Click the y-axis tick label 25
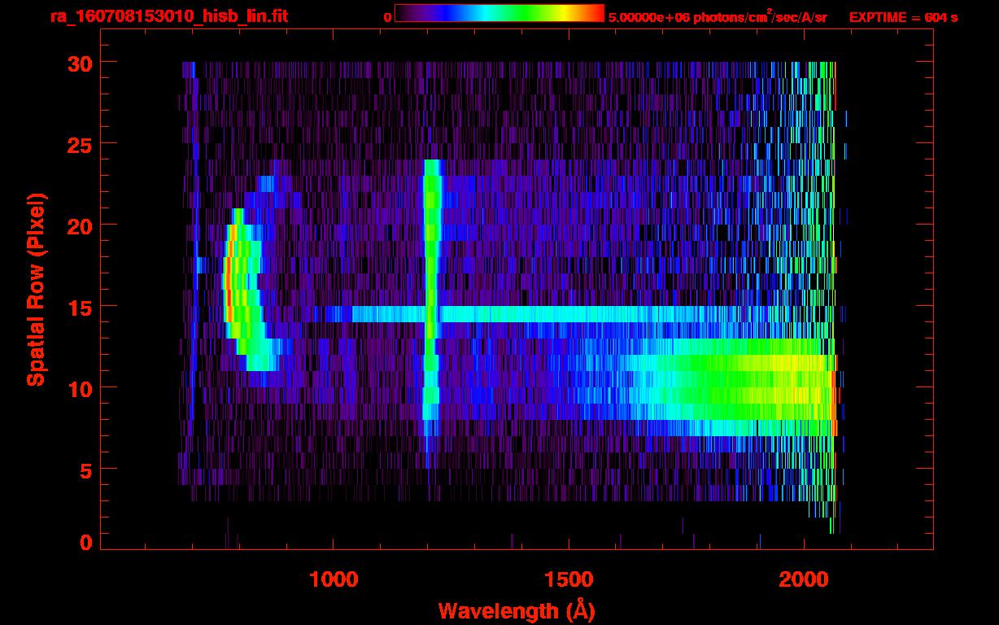Viewport: 999px width, 625px height. coord(80,143)
